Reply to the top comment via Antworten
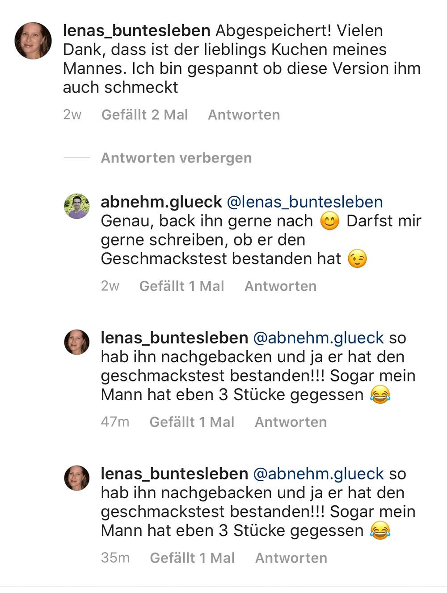Viewport: 447px width, 593px height. [x=244, y=115]
